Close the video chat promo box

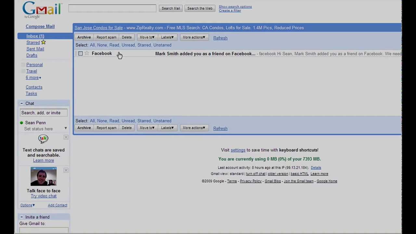pos(66,170)
